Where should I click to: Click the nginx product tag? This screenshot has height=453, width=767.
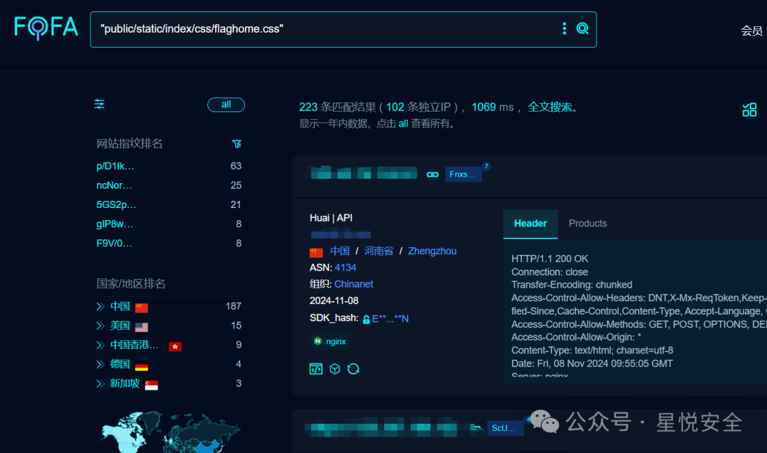tap(330, 342)
